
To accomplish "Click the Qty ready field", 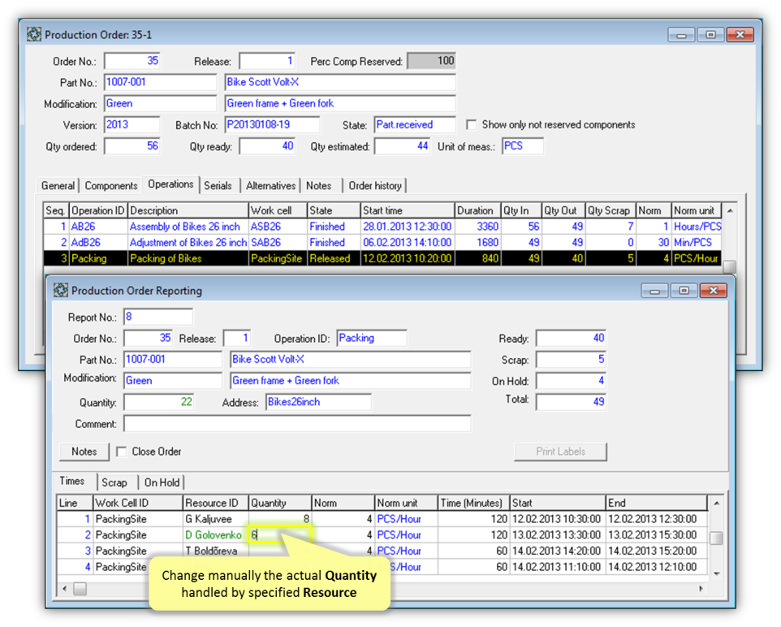I will pyautogui.click(x=267, y=146).
